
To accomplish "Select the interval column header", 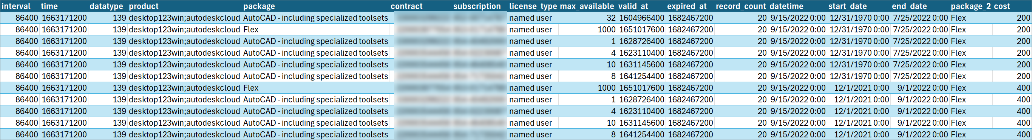I will pos(16,6).
